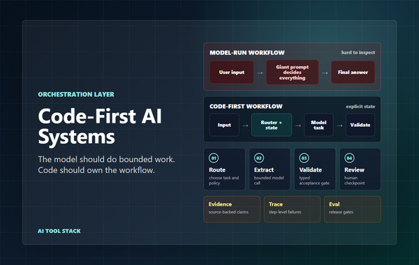The height and width of the screenshot is (265, 419).
Task: Click the Validate box in Code-First Workflow
Action: click(360, 125)
